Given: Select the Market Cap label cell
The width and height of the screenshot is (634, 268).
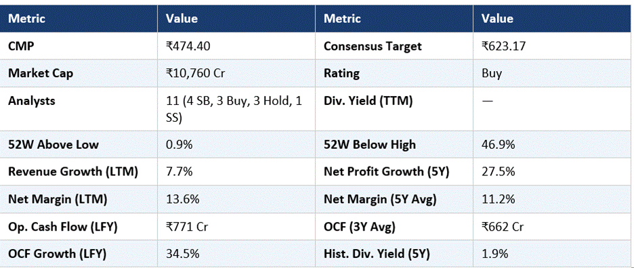Looking at the screenshot, I should coord(79,73).
